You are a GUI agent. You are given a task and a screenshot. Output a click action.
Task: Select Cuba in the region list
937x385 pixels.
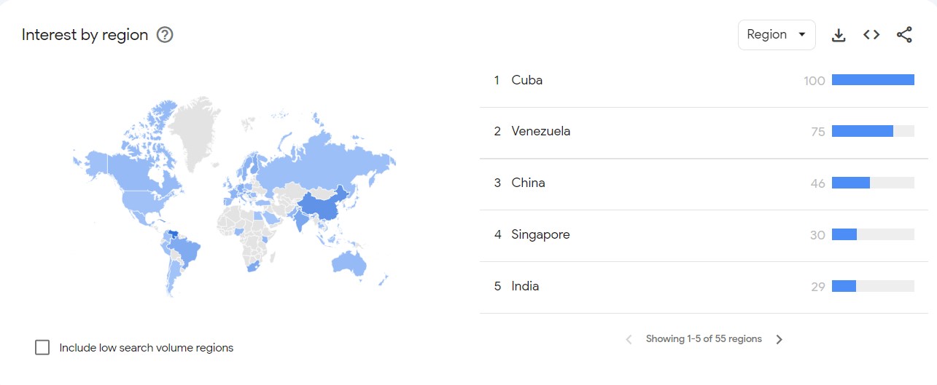[x=526, y=80]
